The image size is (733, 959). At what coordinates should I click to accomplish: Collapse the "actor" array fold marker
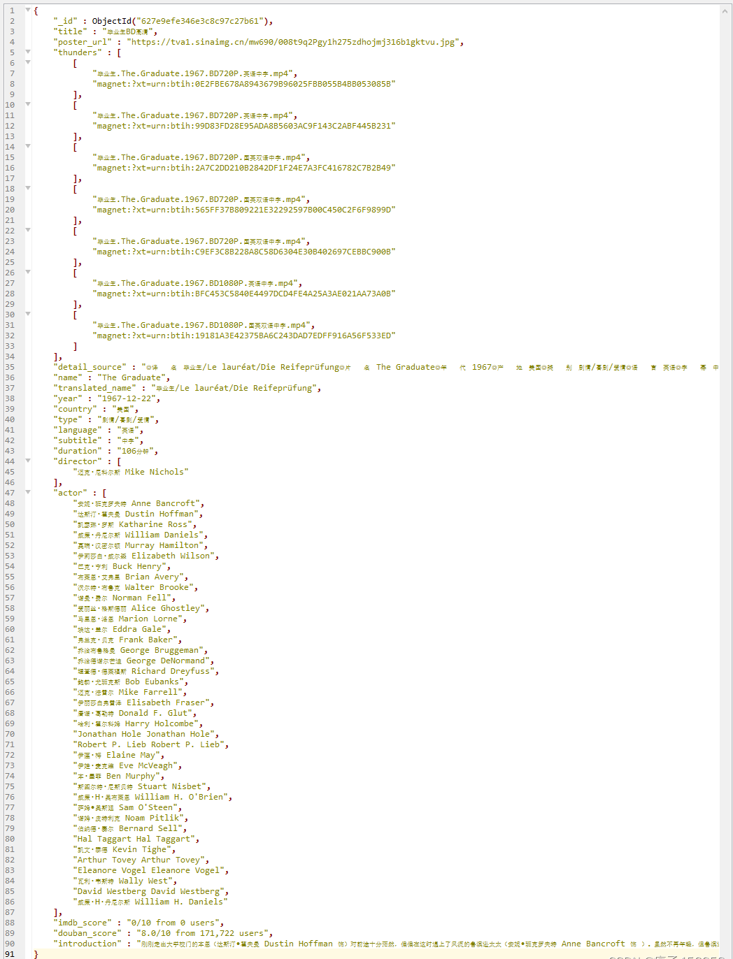click(28, 492)
